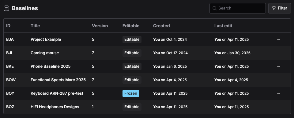Select the Title column header
Viewport: 294px width, 118px height.
(35, 26)
